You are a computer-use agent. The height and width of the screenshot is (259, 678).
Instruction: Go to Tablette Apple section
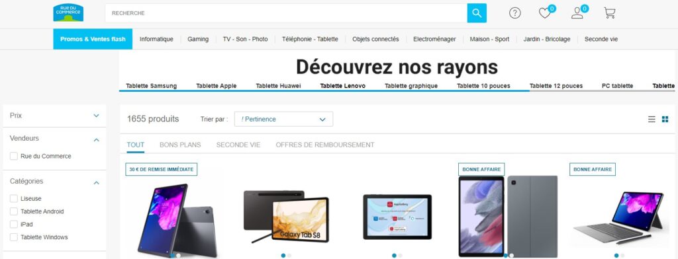(x=217, y=86)
